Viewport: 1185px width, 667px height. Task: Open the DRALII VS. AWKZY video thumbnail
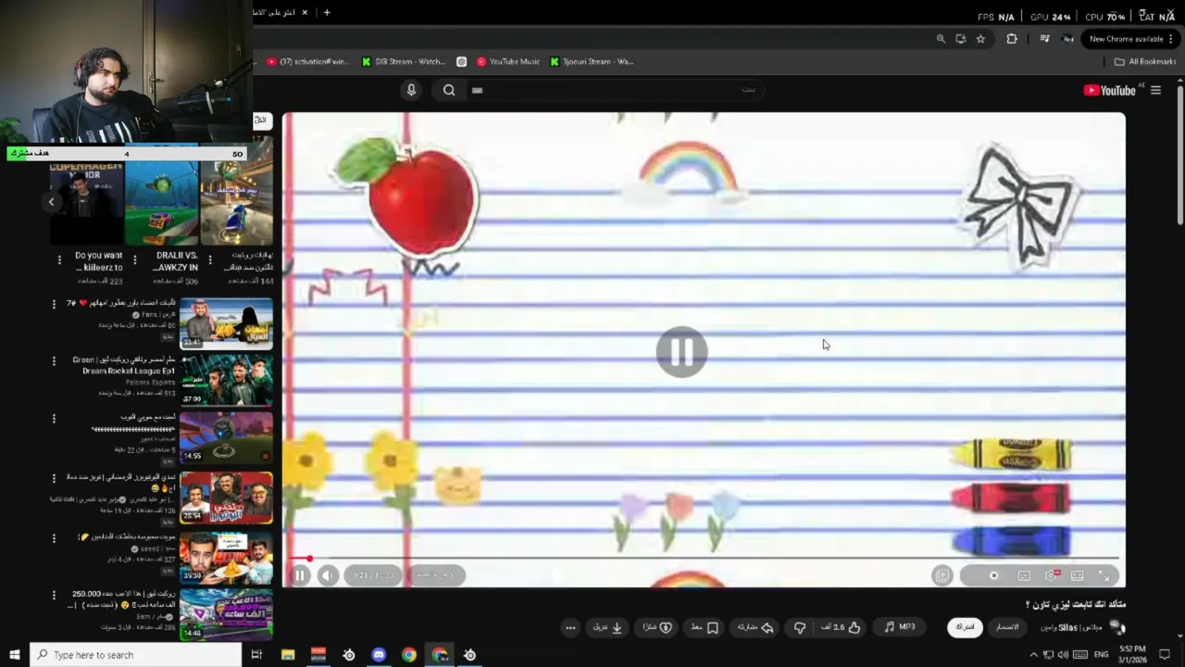click(161, 202)
